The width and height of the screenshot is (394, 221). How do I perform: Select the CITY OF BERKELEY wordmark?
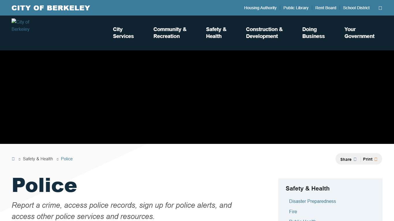coord(51,8)
